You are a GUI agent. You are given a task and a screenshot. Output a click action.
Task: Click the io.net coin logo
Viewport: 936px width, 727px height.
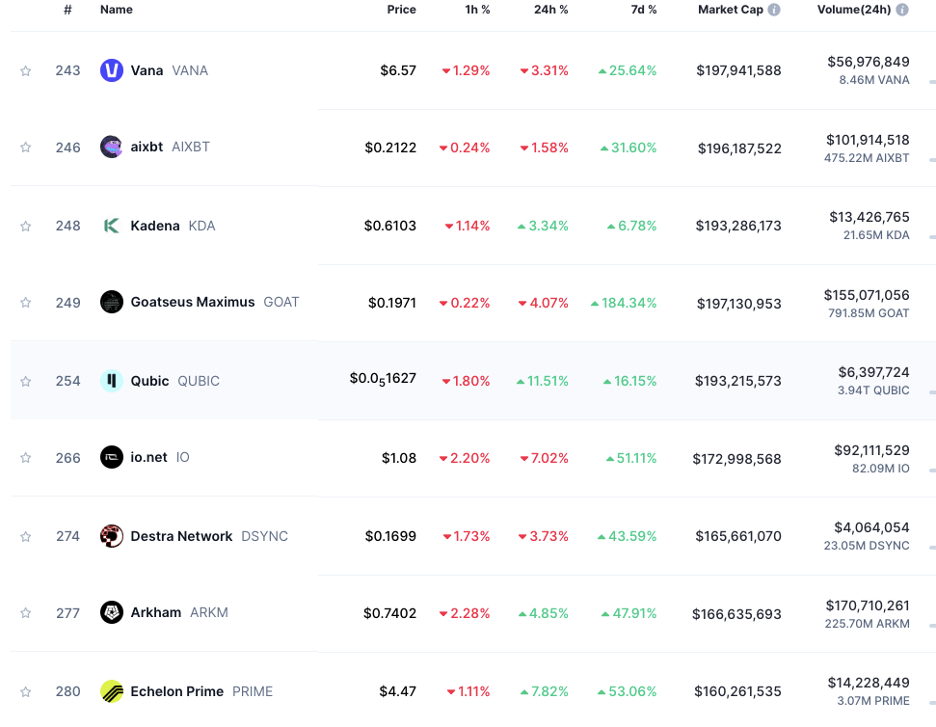[x=110, y=457]
